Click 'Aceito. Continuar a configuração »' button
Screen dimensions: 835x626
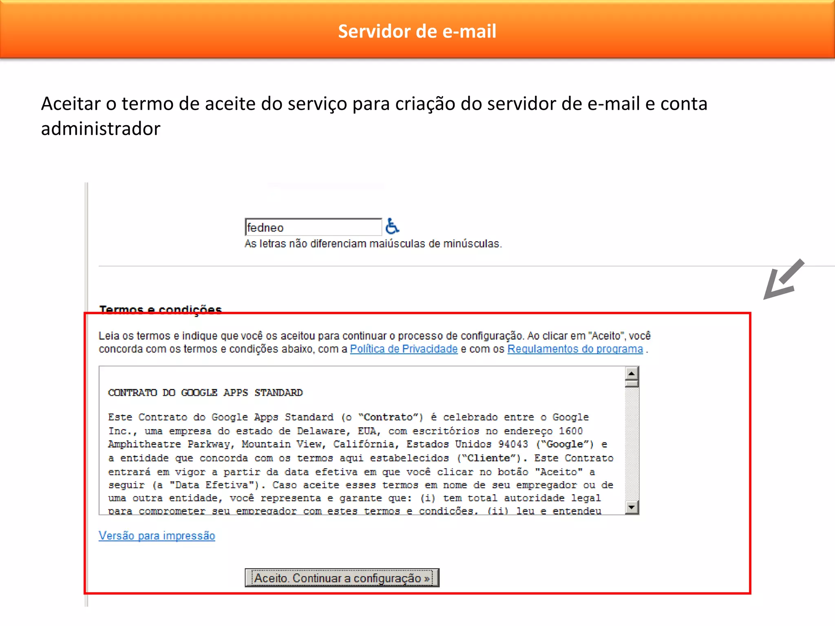(x=342, y=578)
